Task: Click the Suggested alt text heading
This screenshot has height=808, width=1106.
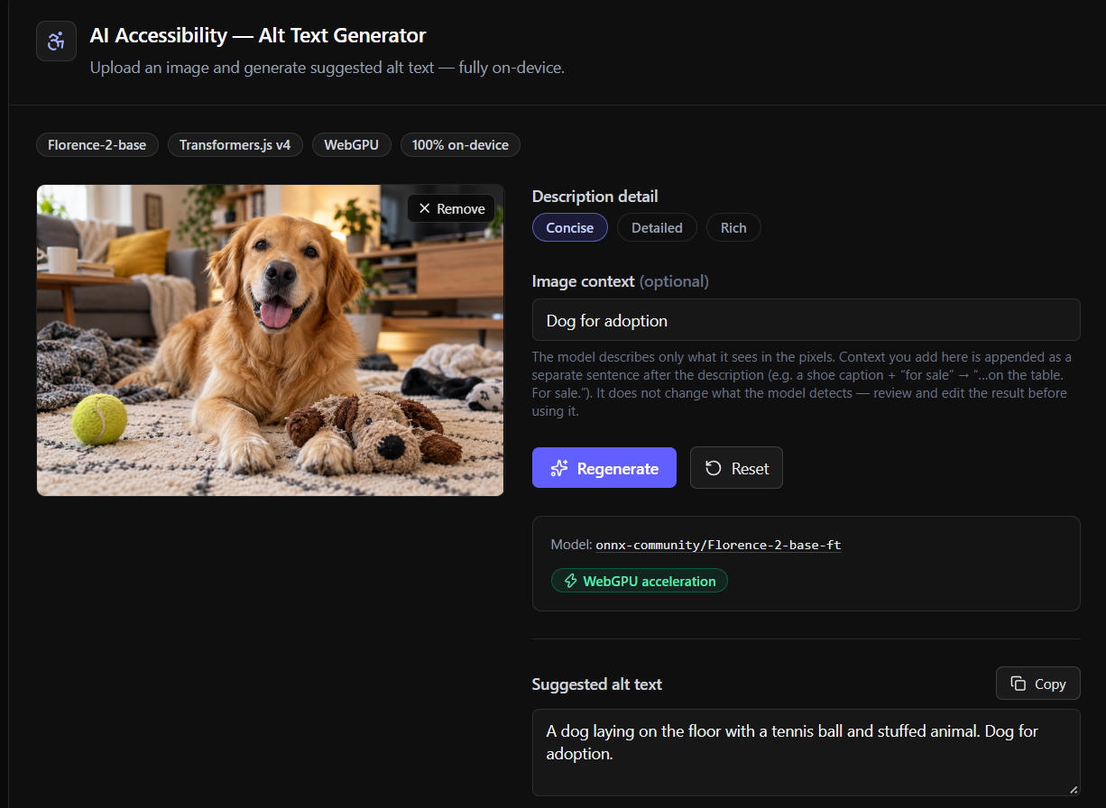Action: point(597,684)
